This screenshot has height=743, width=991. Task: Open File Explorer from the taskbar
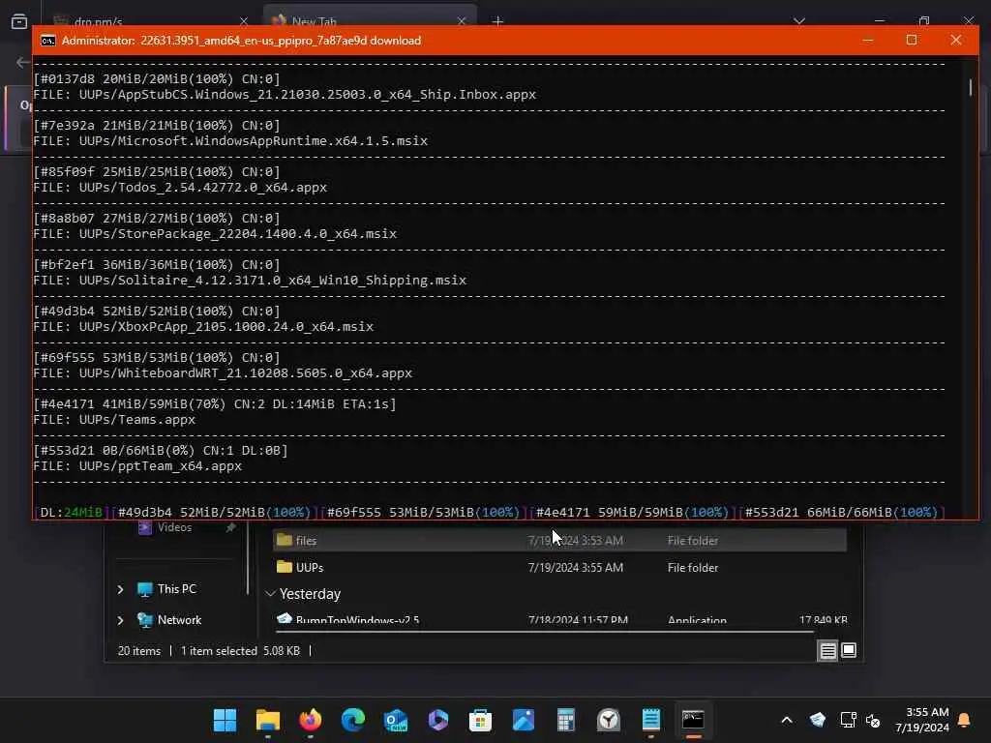(x=268, y=720)
